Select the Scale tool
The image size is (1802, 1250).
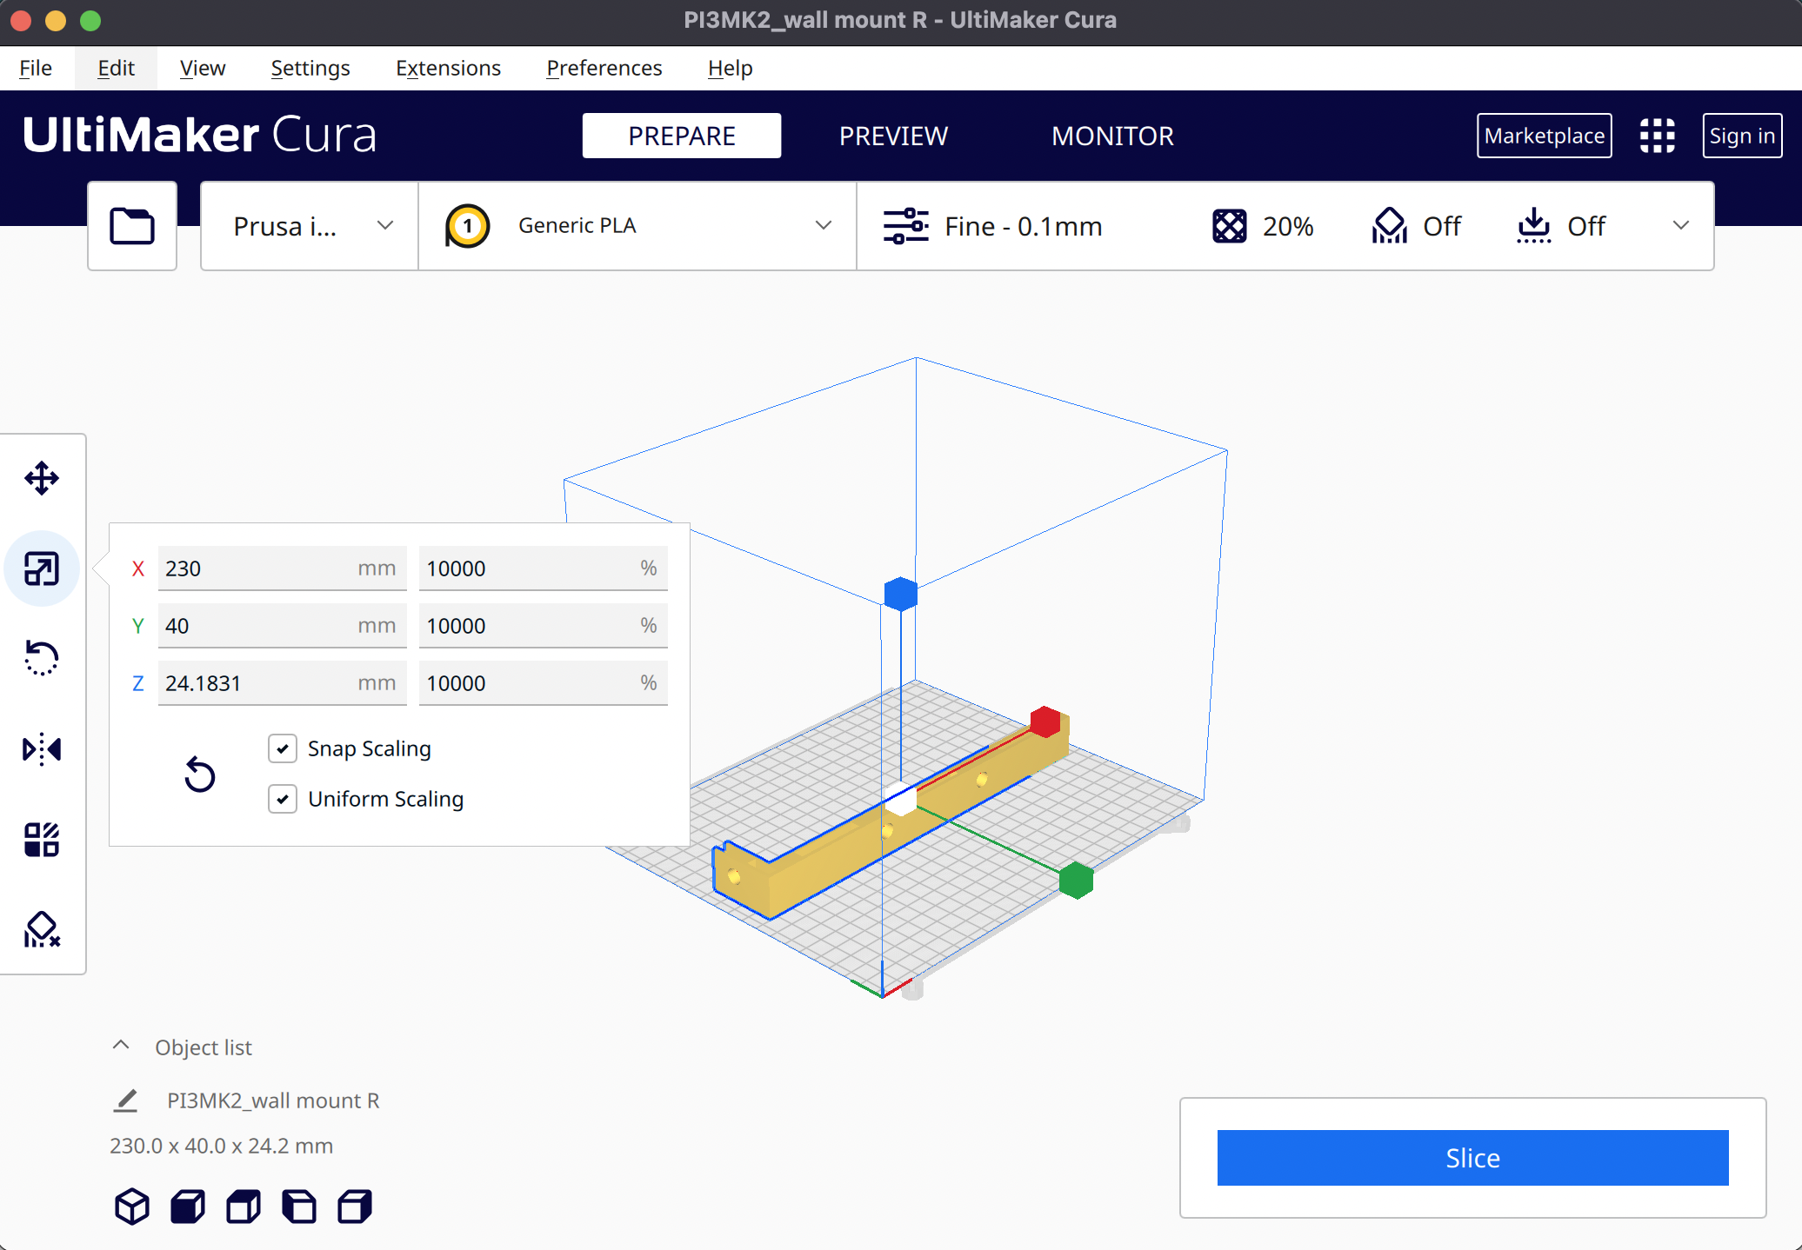(42, 568)
